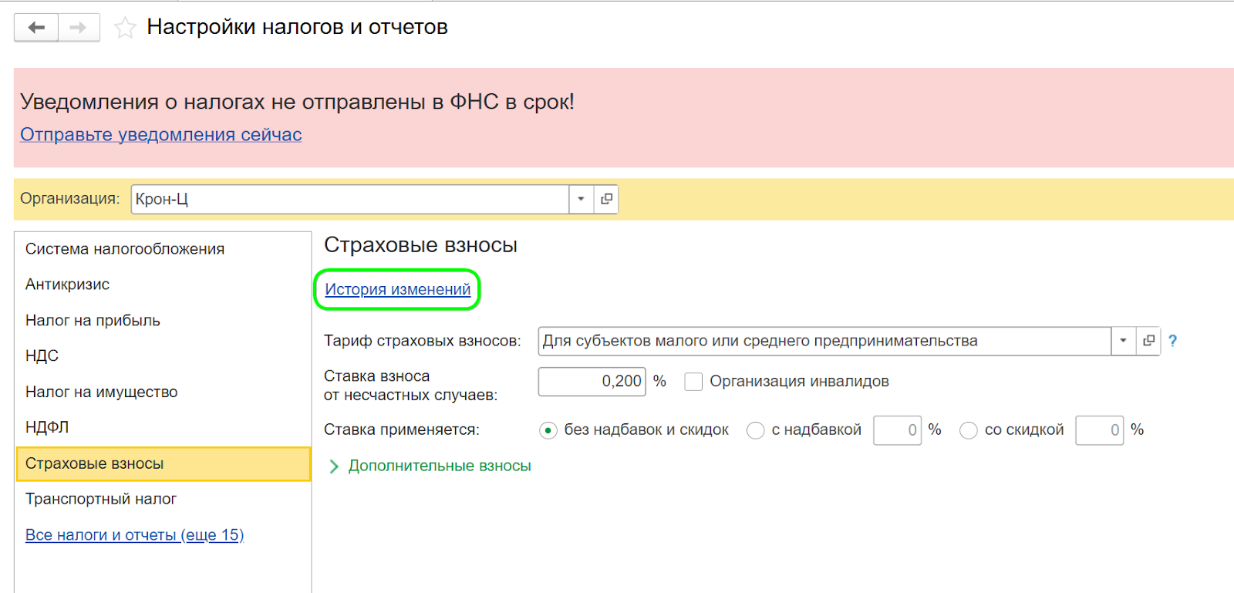Viewport: 1234px width, 593px height.
Task: Go to the НДС section
Action: coord(164,356)
